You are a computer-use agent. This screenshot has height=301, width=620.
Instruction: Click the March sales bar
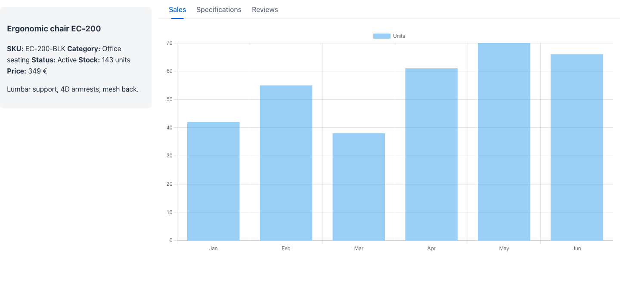point(359,187)
